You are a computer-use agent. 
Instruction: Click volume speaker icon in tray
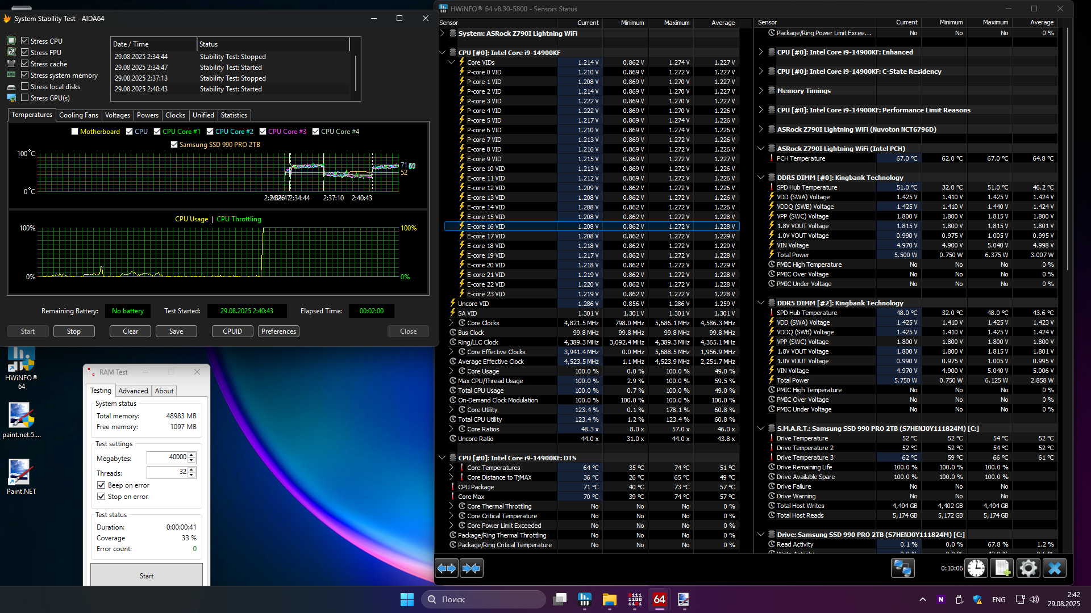1034,599
